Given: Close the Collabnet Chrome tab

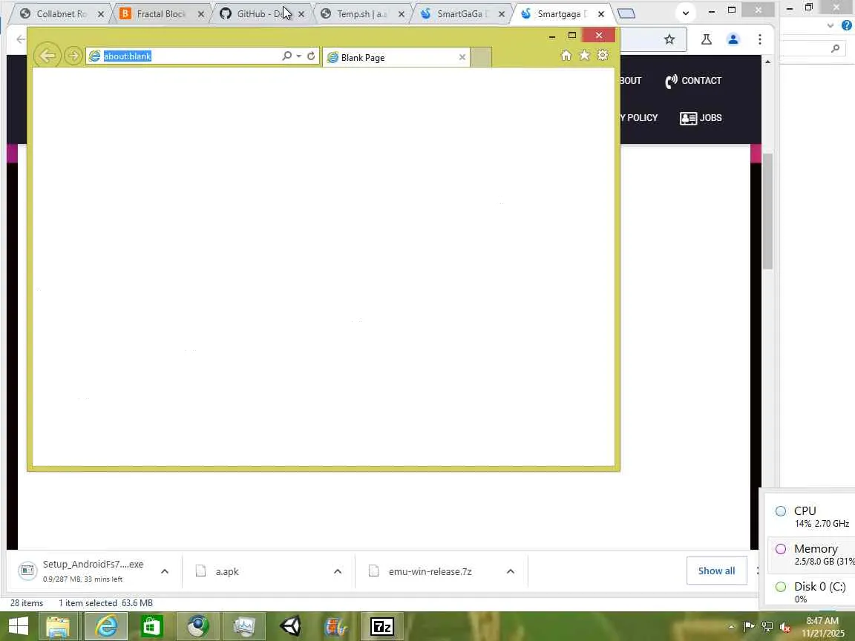Looking at the screenshot, I should (x=101, y=14).
